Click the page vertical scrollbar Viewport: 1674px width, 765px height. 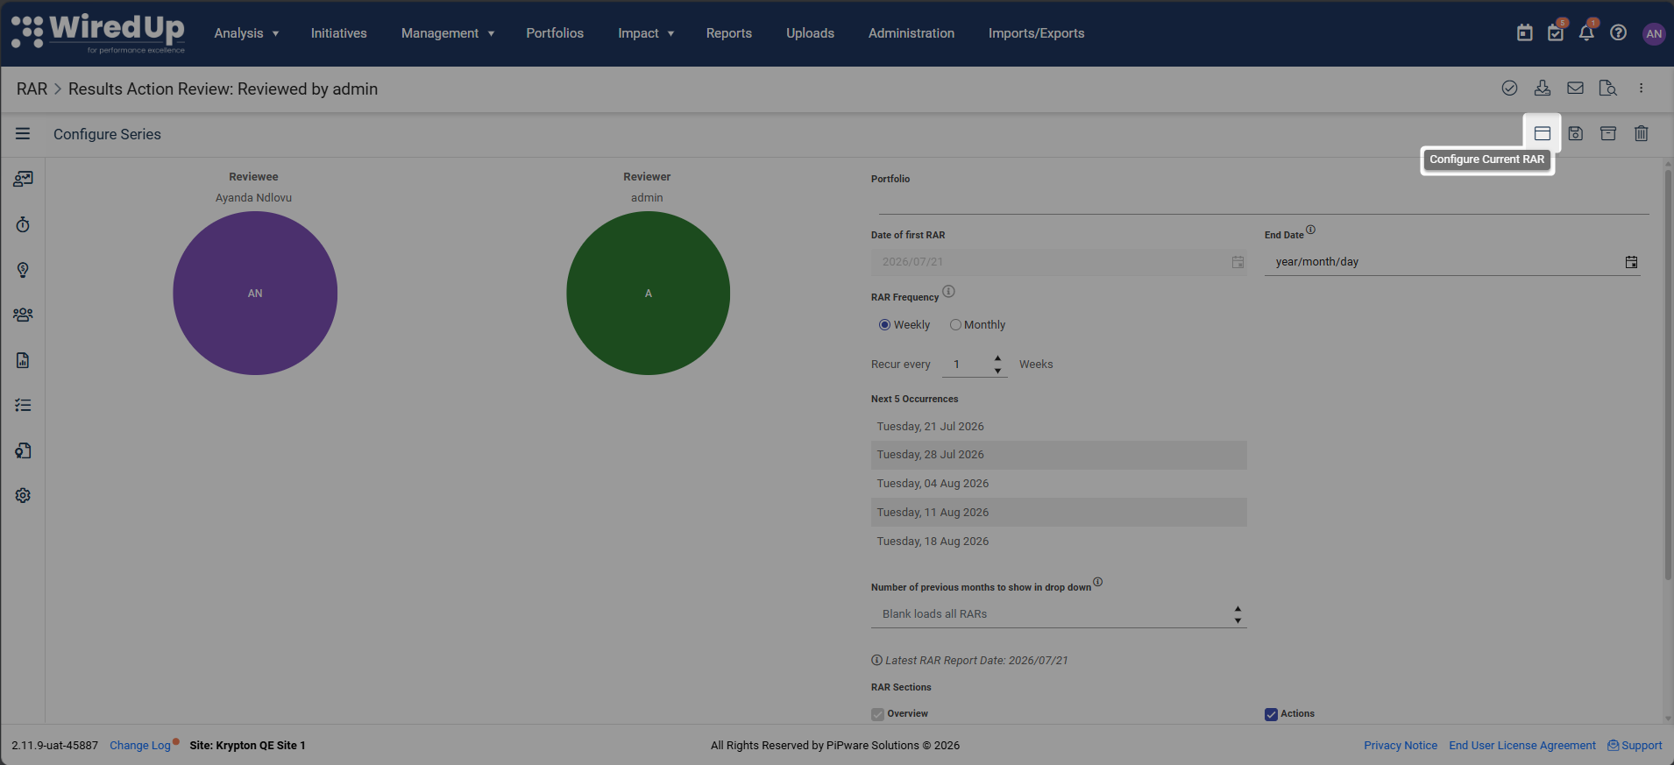pyautogui.click(x=1668, y=375)
